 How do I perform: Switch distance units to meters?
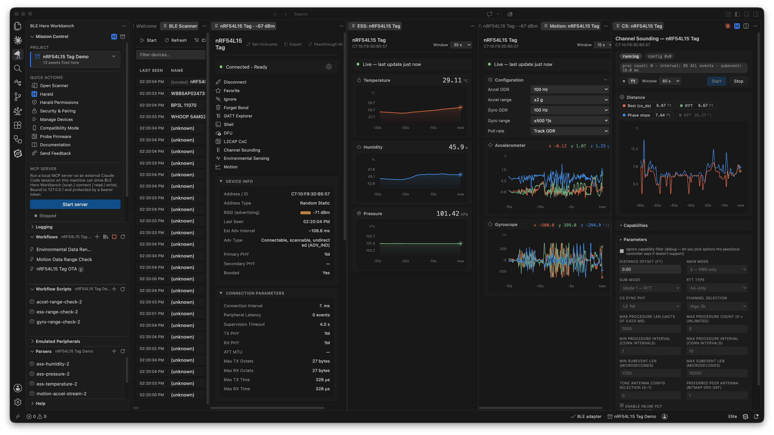tap(624, 81)
